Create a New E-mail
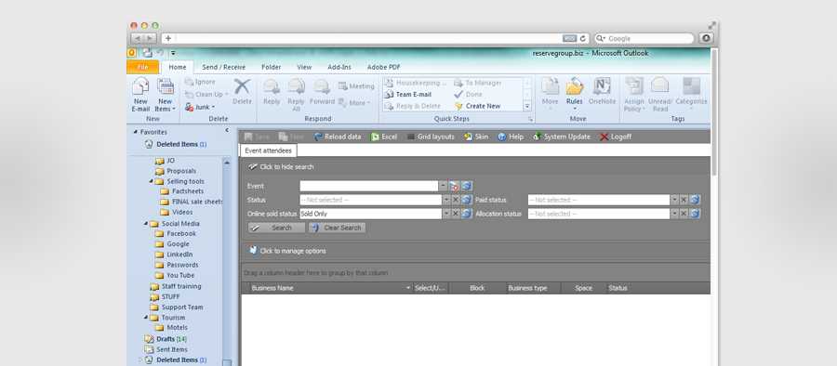 (x=140, y=95)
